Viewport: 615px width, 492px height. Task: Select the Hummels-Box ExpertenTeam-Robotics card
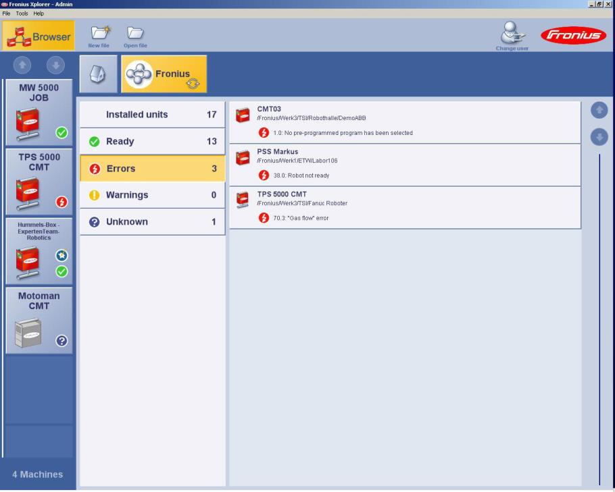tap(39, 251)
